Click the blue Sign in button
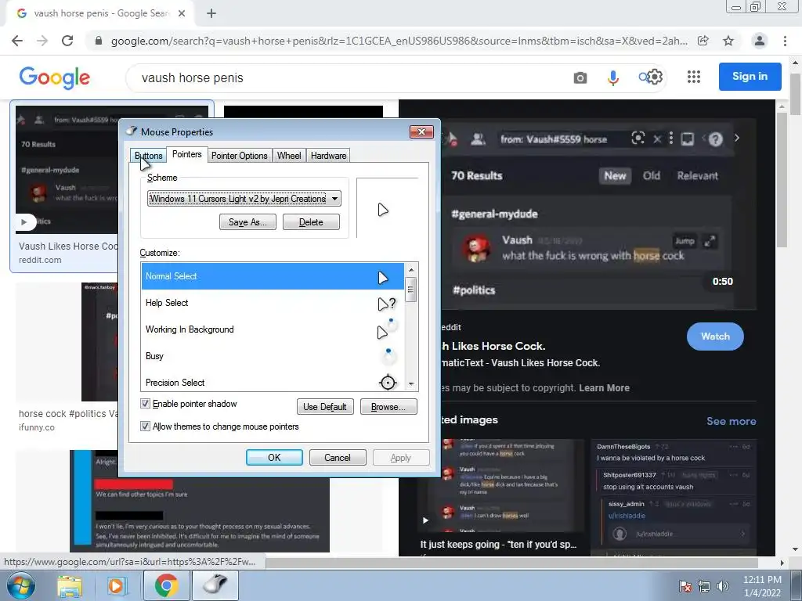This screenshot has width=802, height=601. coord(750,76)
